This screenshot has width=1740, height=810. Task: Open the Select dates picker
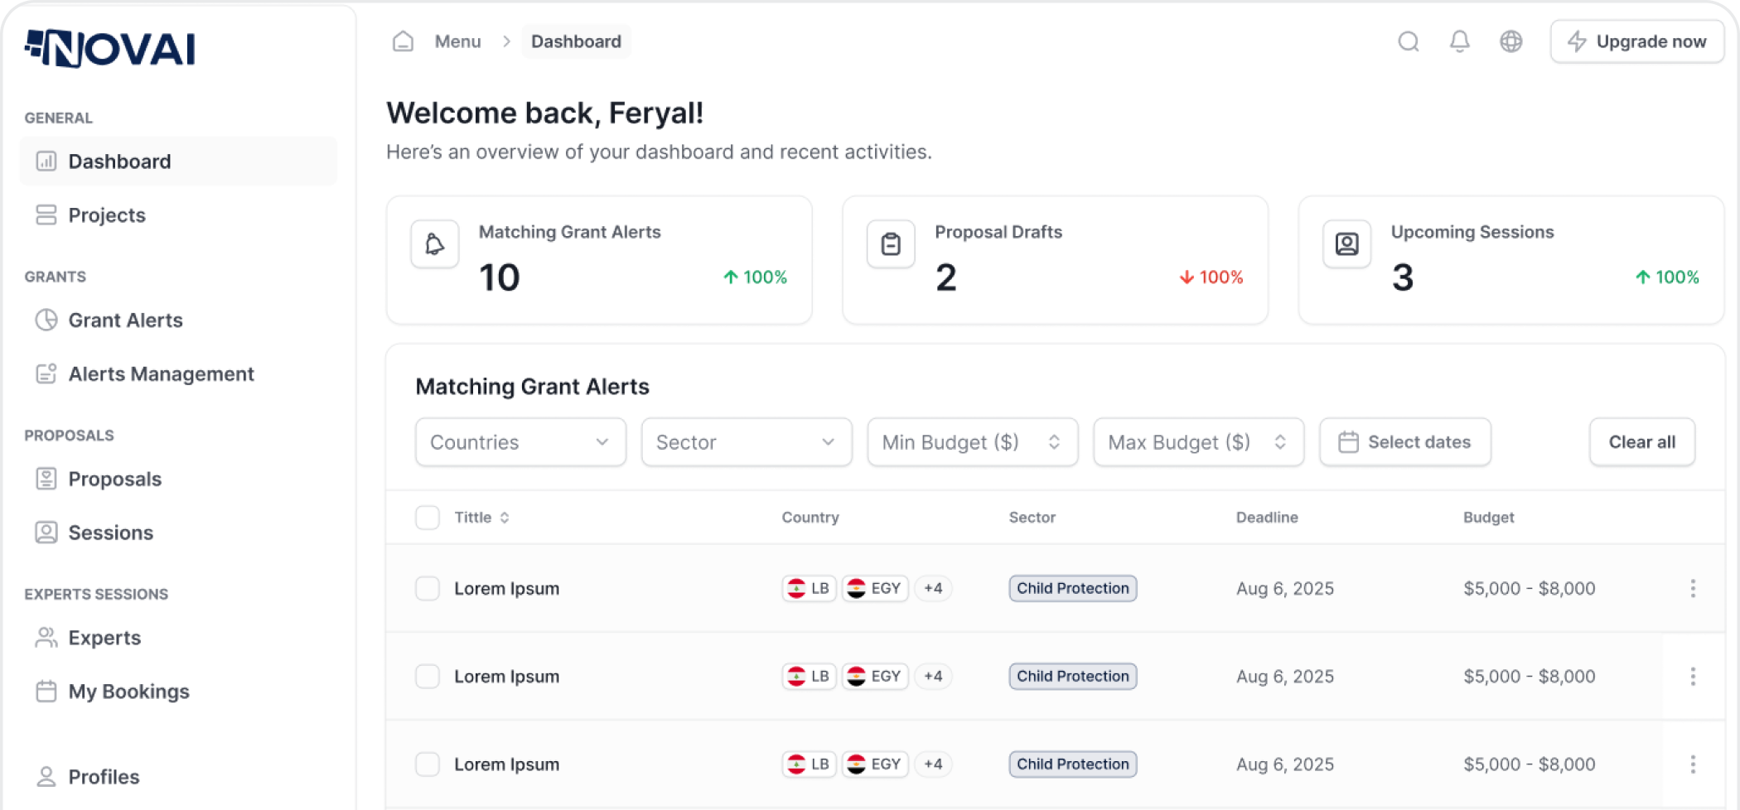tap(1405, 442)
